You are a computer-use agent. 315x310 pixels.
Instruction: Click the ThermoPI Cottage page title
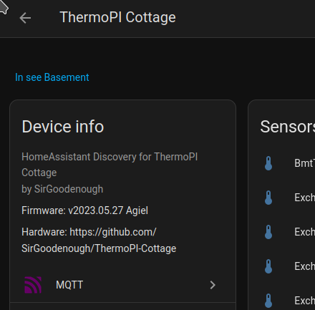coord(117,17)
